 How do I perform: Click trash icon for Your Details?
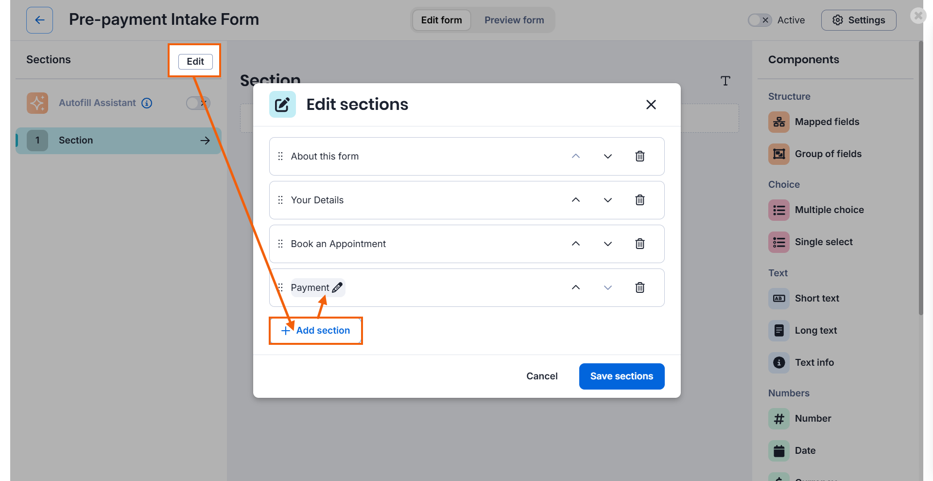(x=640, y=200)
